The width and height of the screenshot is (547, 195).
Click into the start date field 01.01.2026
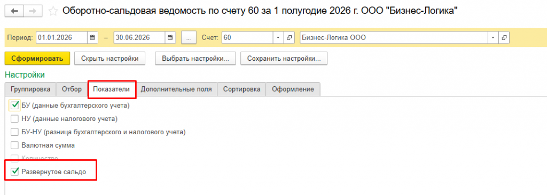[62, 38]
